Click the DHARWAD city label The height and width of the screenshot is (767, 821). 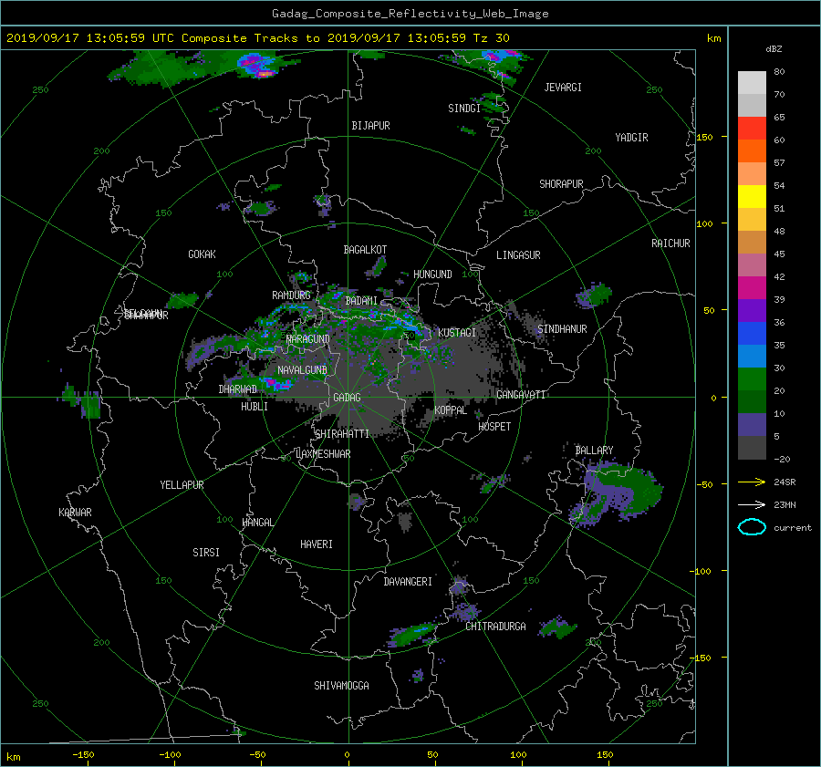(238, 389)
